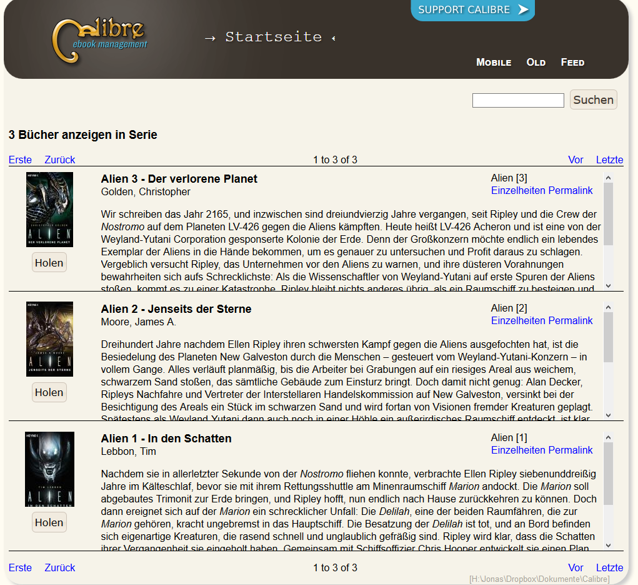Click author Golden, Christopher
The image size is (638, 585).
pos(146,192)
